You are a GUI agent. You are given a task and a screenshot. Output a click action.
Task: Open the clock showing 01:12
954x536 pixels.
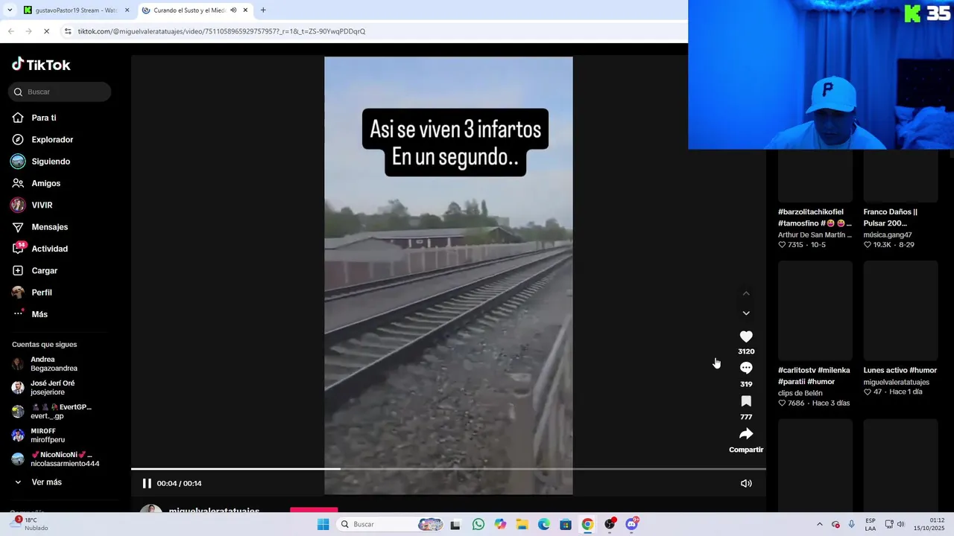click(x=928, y=524)
